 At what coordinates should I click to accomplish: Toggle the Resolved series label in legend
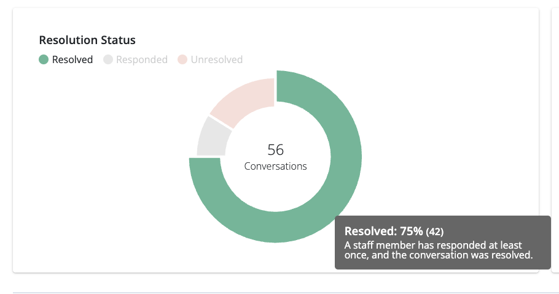[72, 60]
